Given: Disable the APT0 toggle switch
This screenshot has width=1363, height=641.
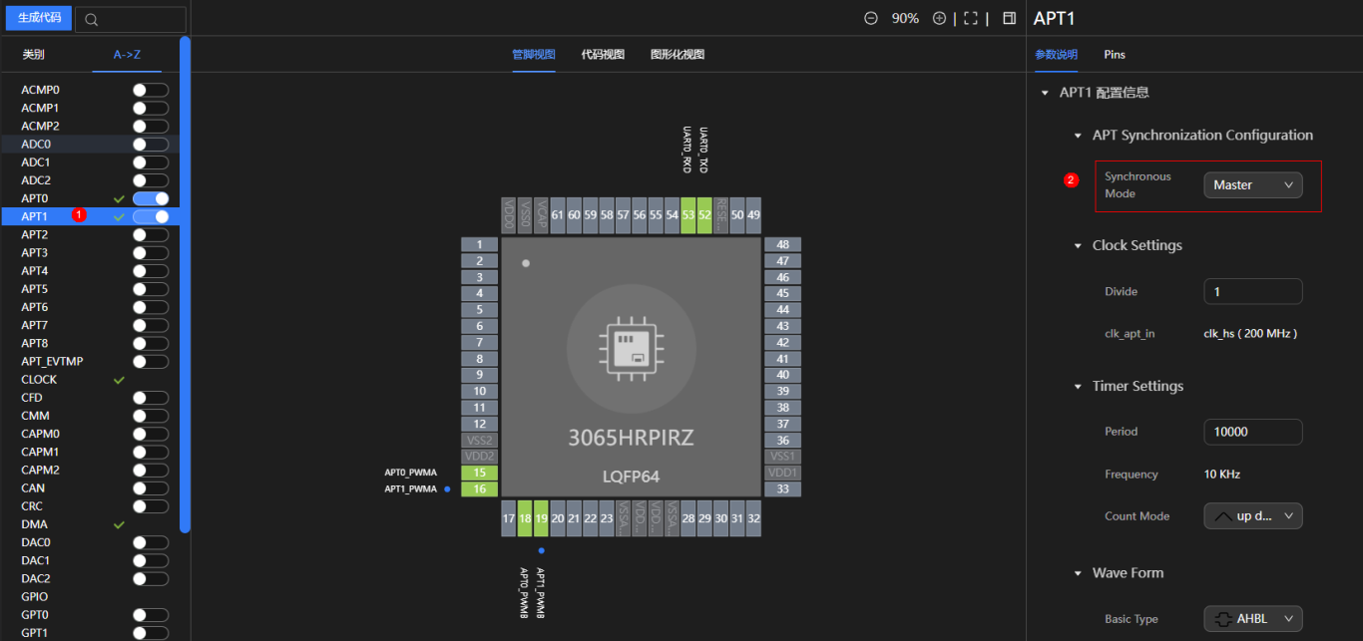Looking at the screenshot, I should (150, 198).
